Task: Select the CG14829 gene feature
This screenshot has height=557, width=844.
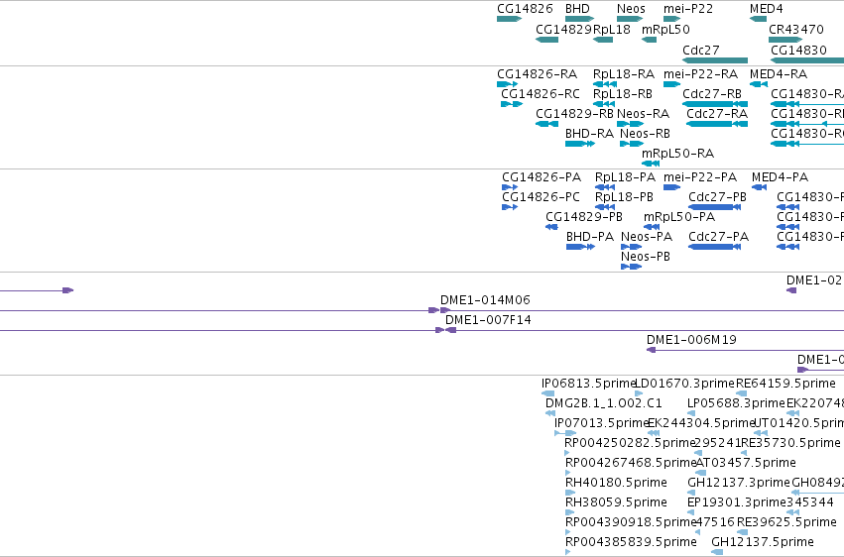Action: click(x=546, y=40)
